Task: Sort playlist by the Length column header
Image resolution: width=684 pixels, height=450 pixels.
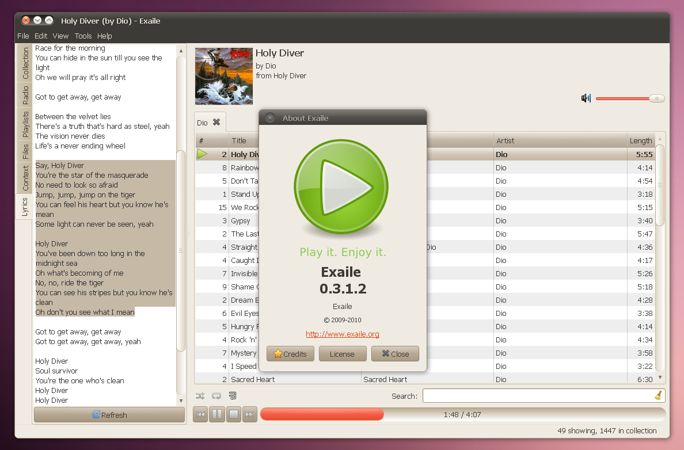Action: coord(641,141)
